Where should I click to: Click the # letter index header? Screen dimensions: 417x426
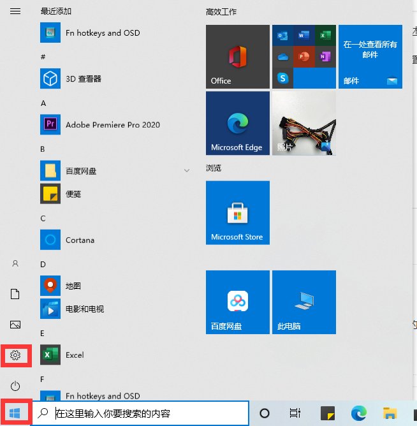coord(43,57)
